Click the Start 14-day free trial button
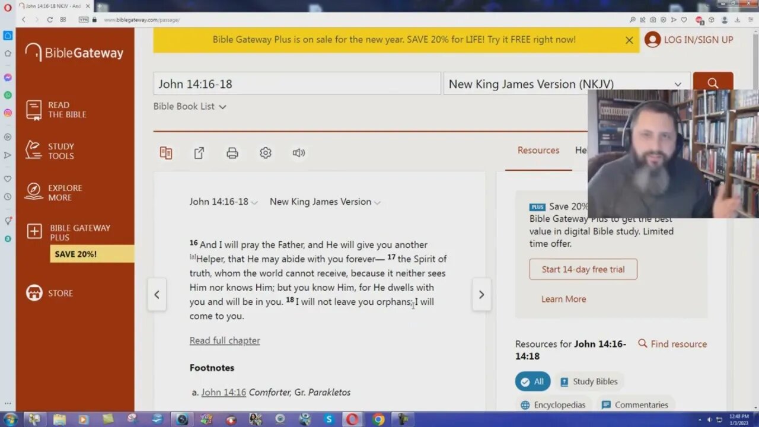759x427 pixels. (x=583, y=269)
